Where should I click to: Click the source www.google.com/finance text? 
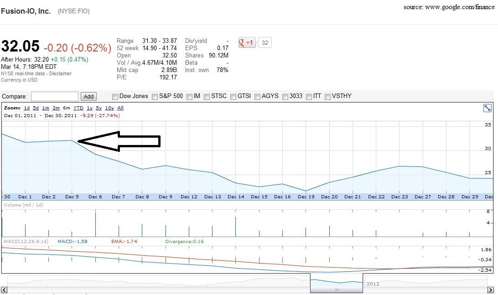[x=449, y=7]
